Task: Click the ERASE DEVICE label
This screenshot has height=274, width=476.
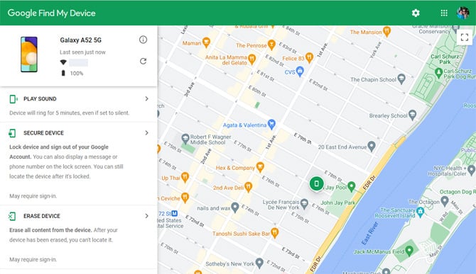Action: [42, 216]
